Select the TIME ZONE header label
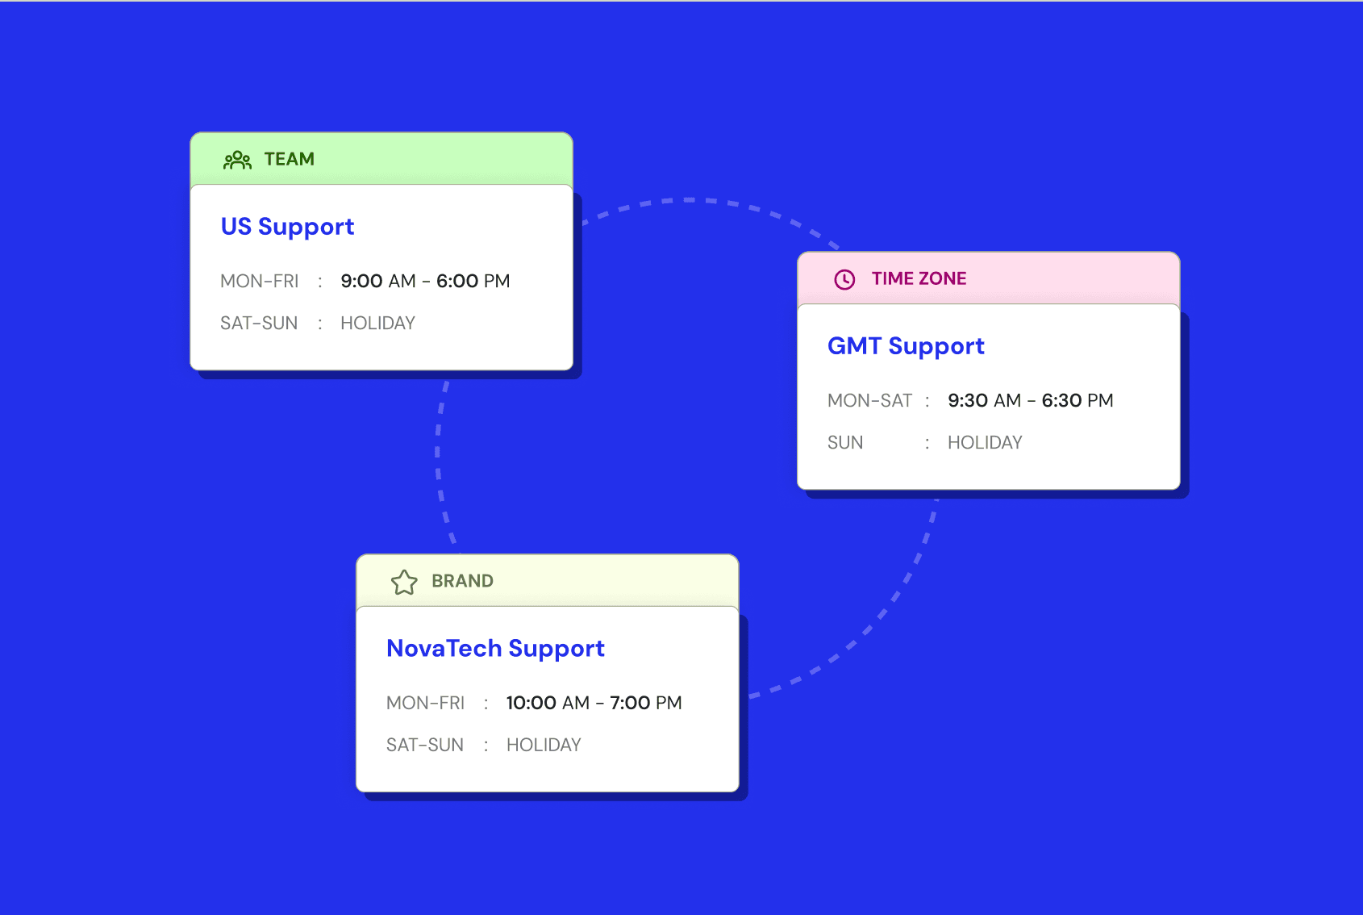This screenshot has height=915, width=1363. 919,278
